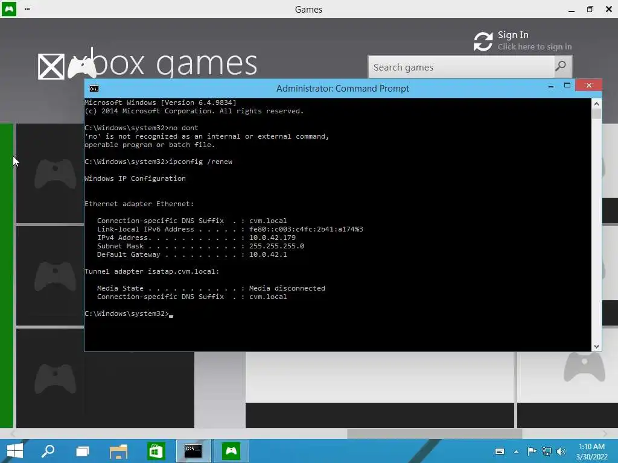Click the IPv4 Address value 10.0.42.179
This screenshot has width=618, height=463.
coord(272,238)
